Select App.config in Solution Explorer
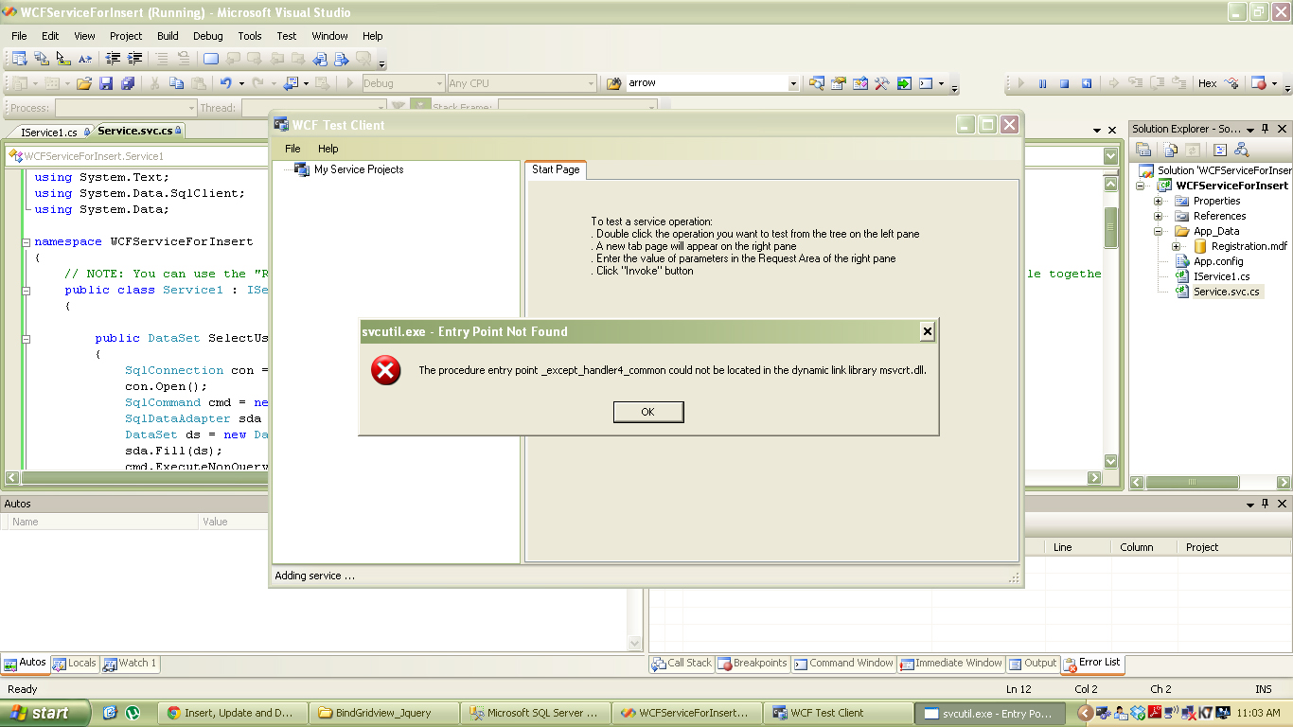The image size is (1293, 727). tap(1218, 261)
